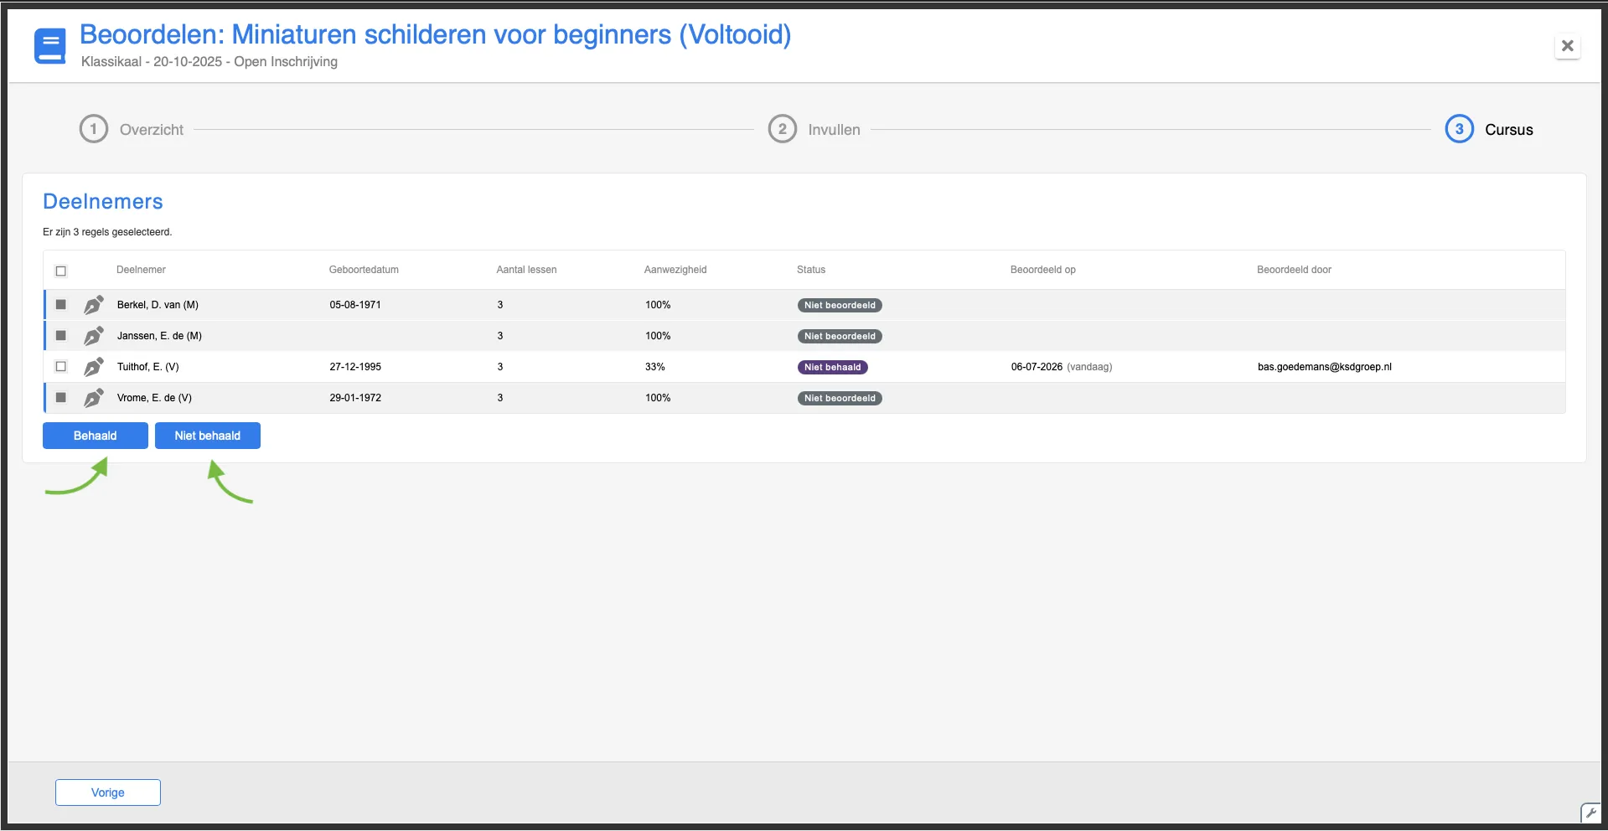Mark selected participants as Behaald
The image size is (1608, 831).
96,436
